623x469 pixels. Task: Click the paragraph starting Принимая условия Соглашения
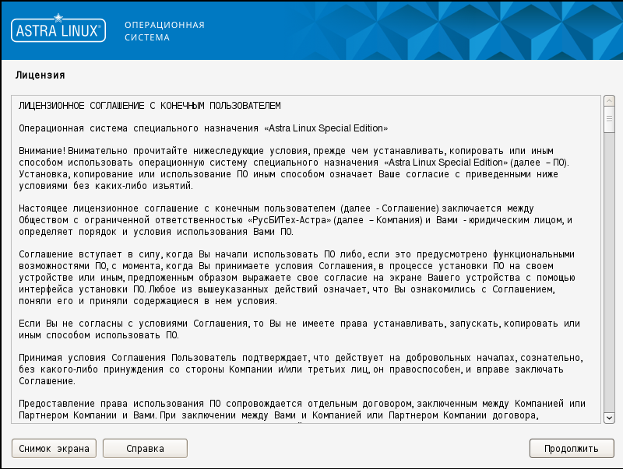(x=301, y=369)
